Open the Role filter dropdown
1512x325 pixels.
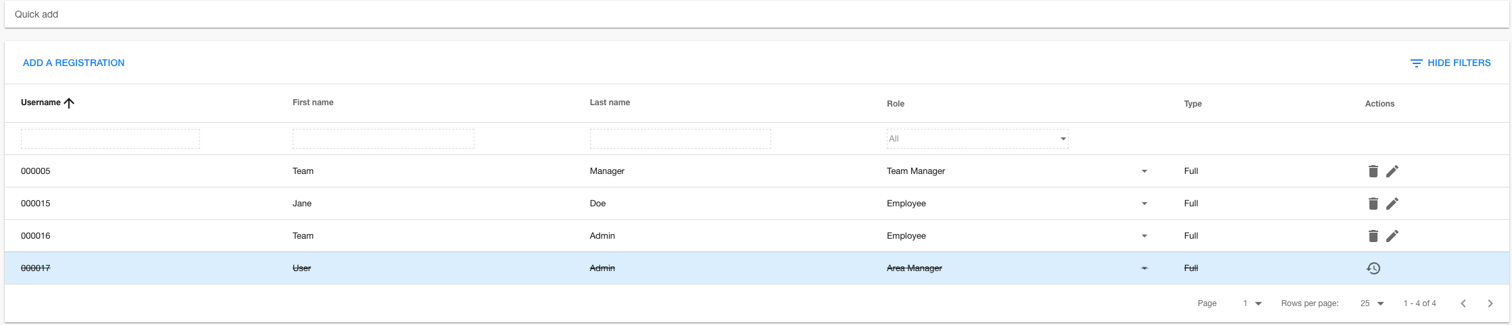pyautogui.click(x=977, y=139)
